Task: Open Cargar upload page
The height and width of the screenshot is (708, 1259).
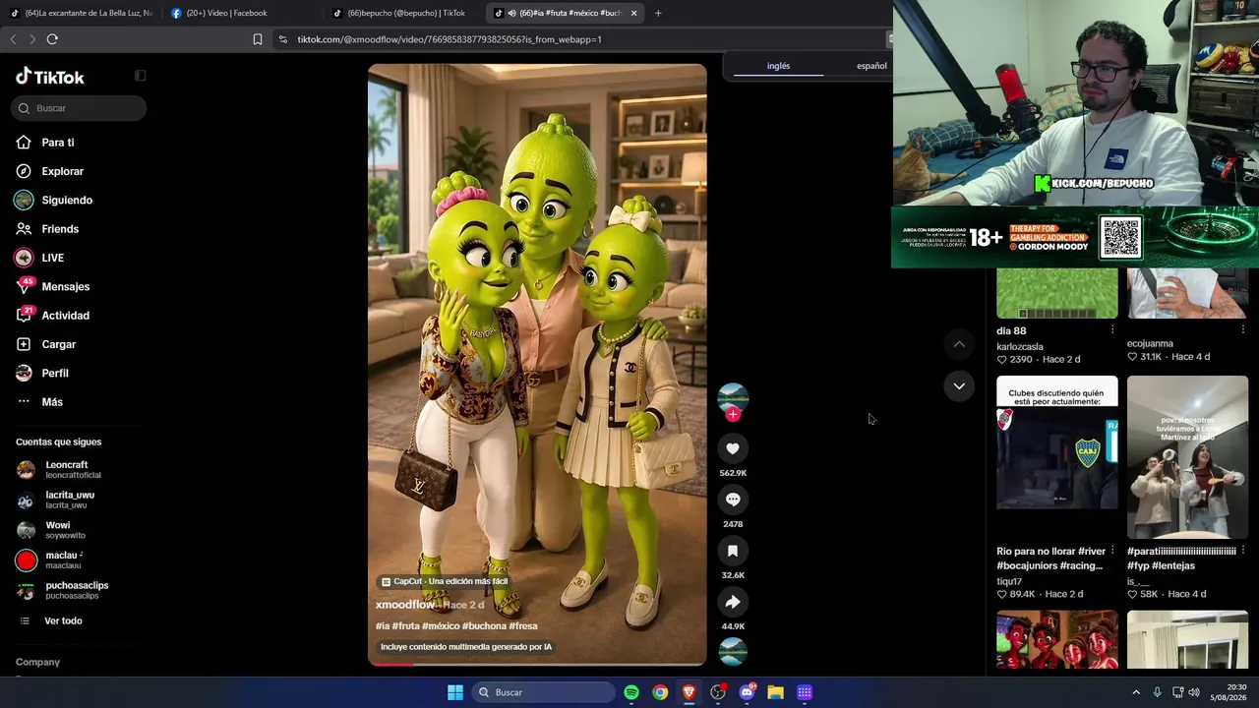Action: pyautogui.click(x=45, y=344)
